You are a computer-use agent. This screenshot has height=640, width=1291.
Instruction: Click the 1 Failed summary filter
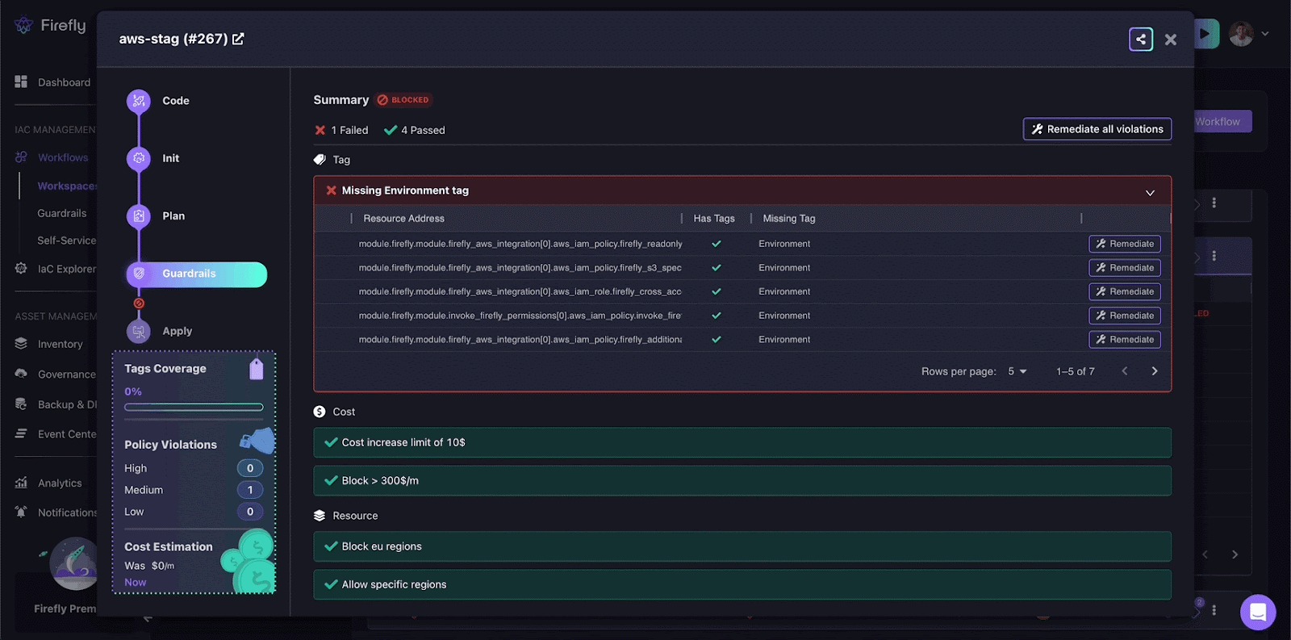(341, 130)
